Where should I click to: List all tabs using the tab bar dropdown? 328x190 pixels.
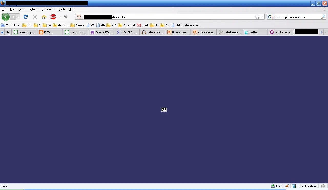click(326, 32)
